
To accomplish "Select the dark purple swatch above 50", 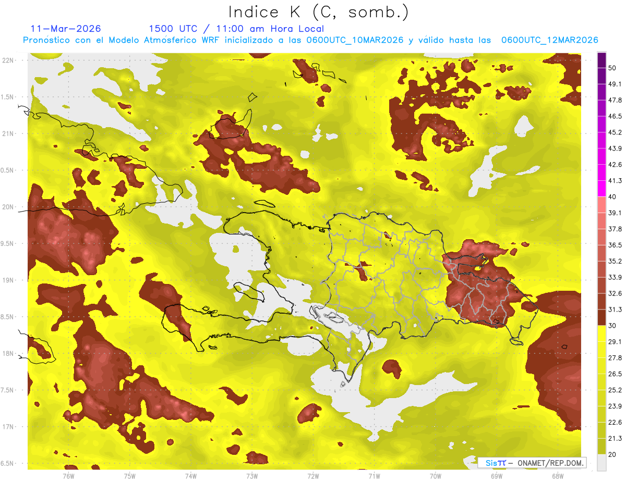I will (x=601, y=60).
